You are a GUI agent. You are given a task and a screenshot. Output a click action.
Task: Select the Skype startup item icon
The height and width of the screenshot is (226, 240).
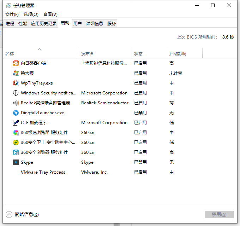click(16, 162)
